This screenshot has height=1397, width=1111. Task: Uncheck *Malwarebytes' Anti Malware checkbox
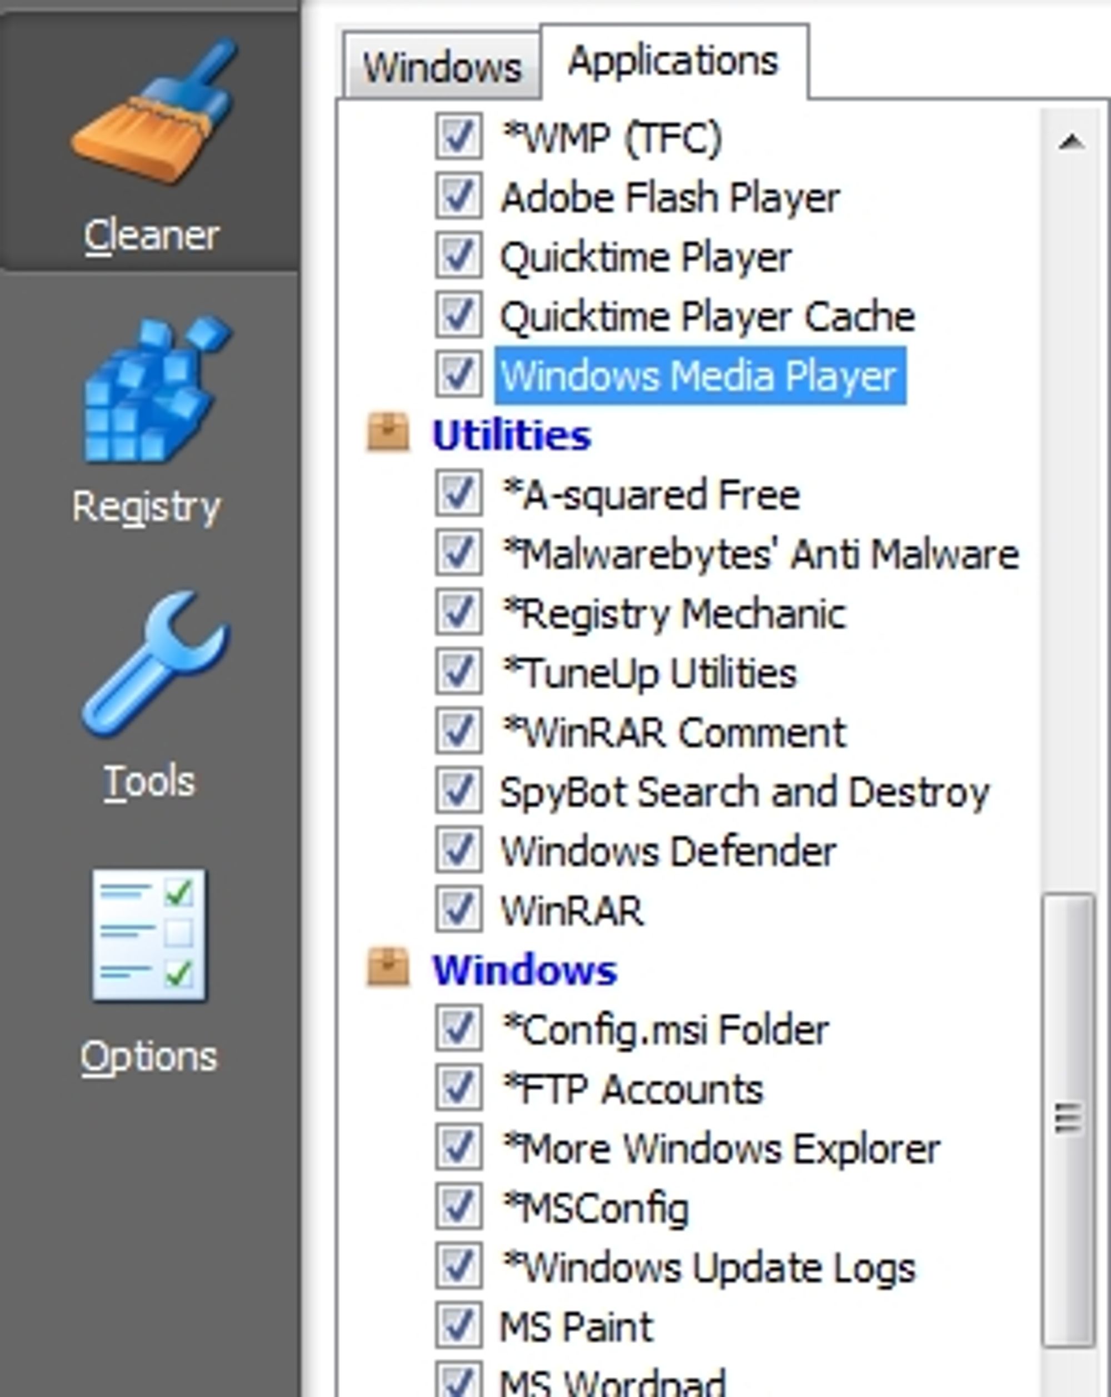459,553
